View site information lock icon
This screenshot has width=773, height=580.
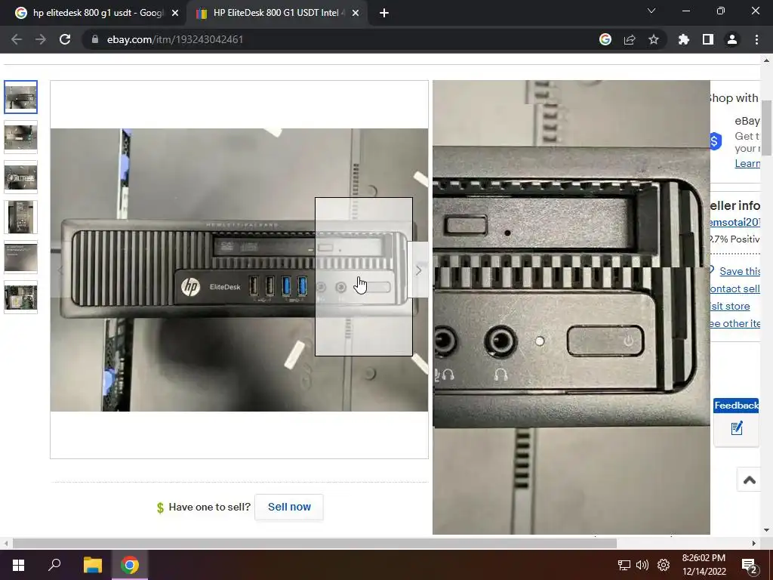tap(95, 39)
